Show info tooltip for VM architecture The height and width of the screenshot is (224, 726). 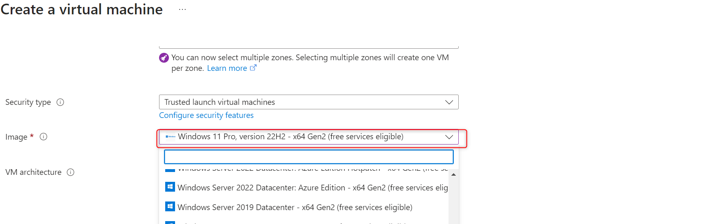[x=71, y=172]
